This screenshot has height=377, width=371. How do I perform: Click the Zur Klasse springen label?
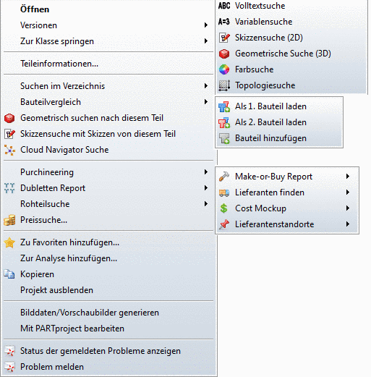click(x=57, y=41)
